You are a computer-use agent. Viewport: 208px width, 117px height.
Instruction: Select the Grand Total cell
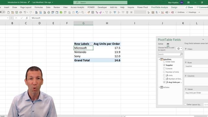tap(83, 60)
